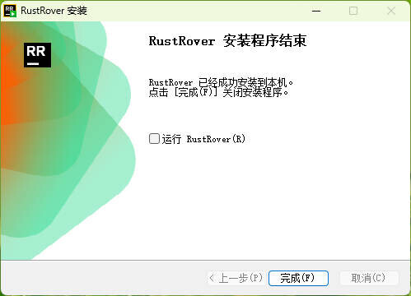Minimize the RustRover 安装 window

pyautogui.click(x=316, y=11)
